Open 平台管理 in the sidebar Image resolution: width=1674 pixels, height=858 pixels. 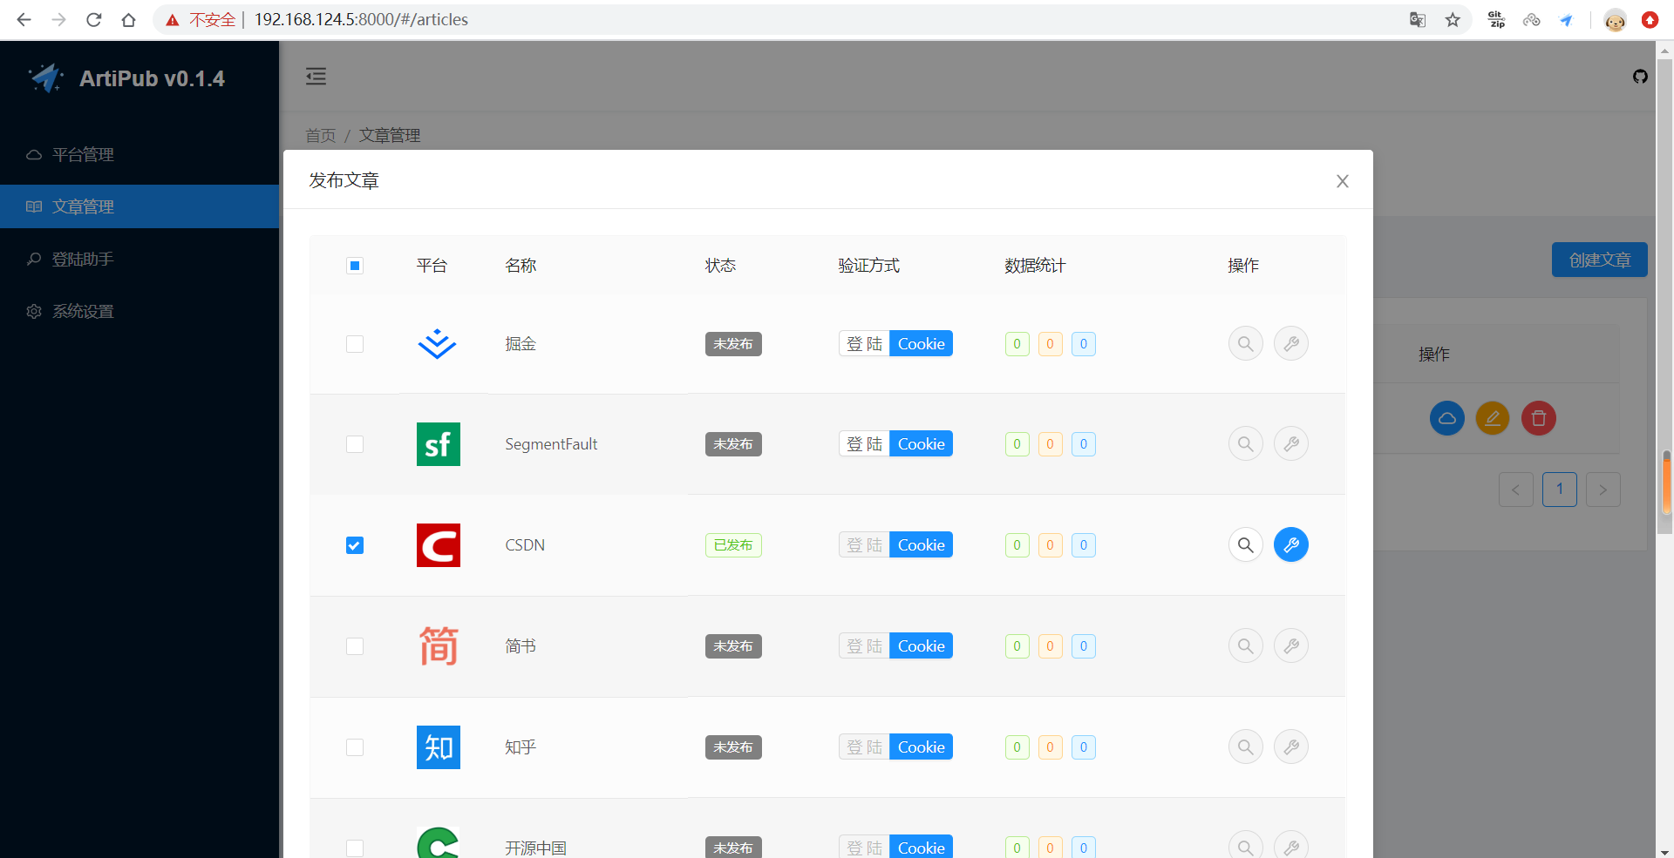click(x=139, y=155)
